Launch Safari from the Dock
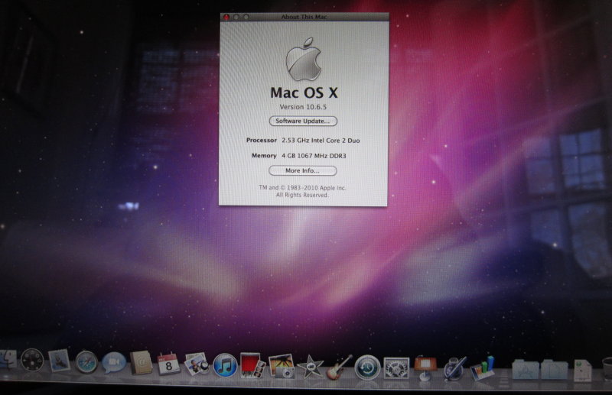 tap(86, 362)
